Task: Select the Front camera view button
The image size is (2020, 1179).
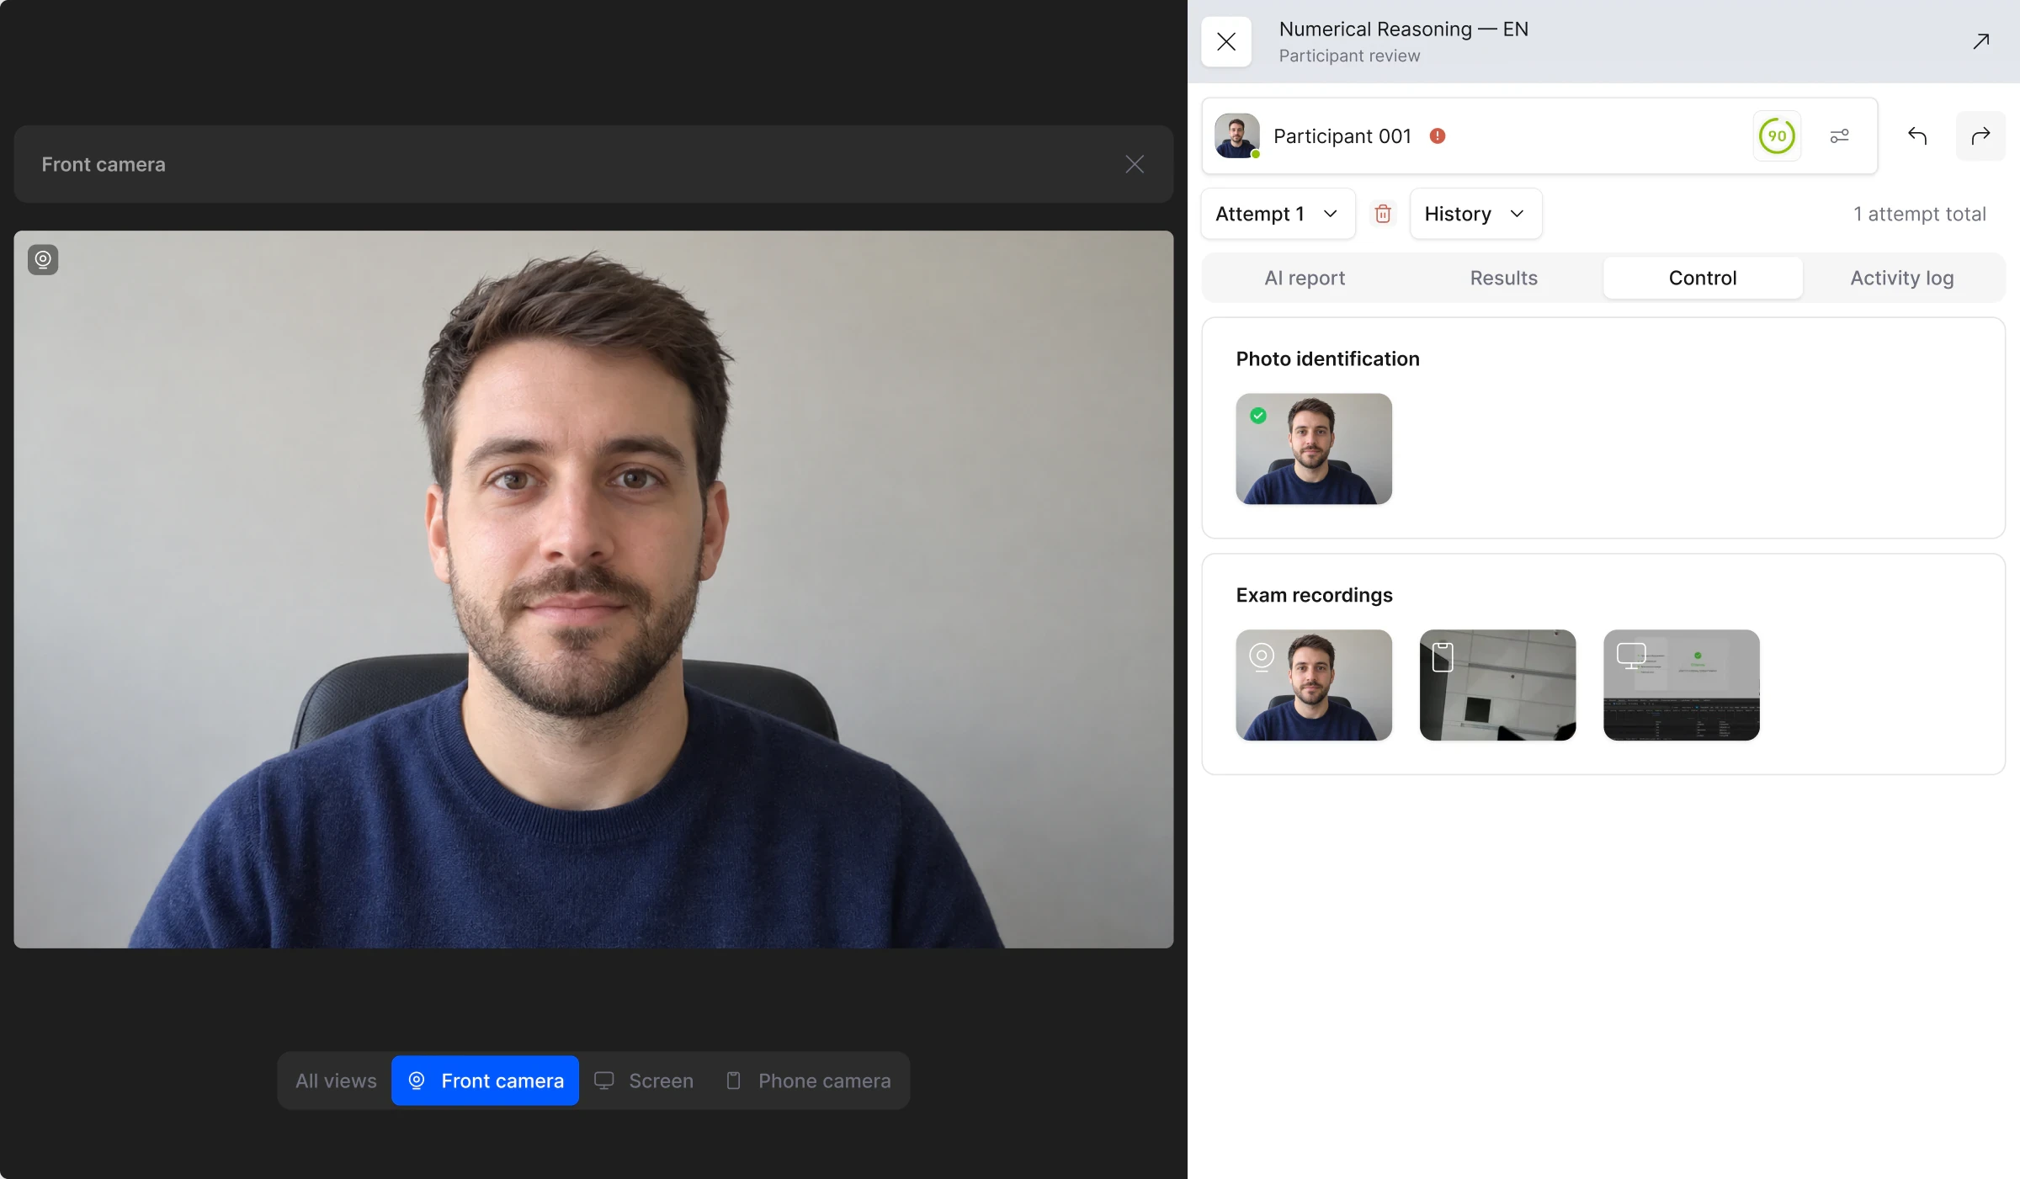Action: tap(485, 1081)
